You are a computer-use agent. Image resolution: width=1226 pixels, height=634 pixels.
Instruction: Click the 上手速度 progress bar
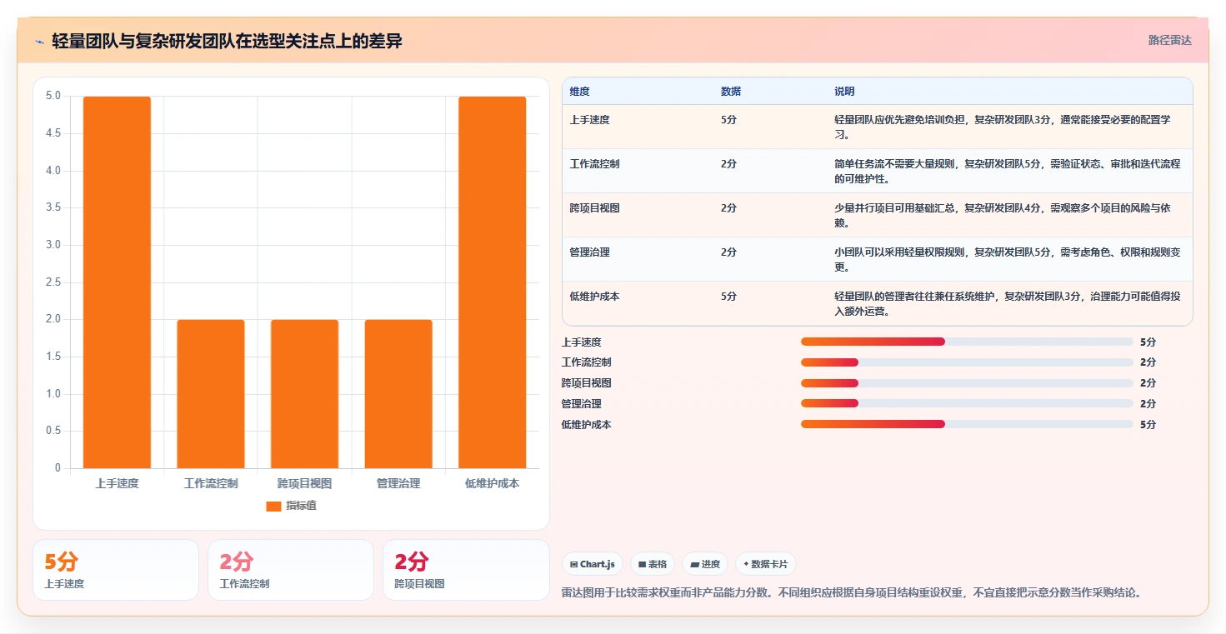point(967,342)
